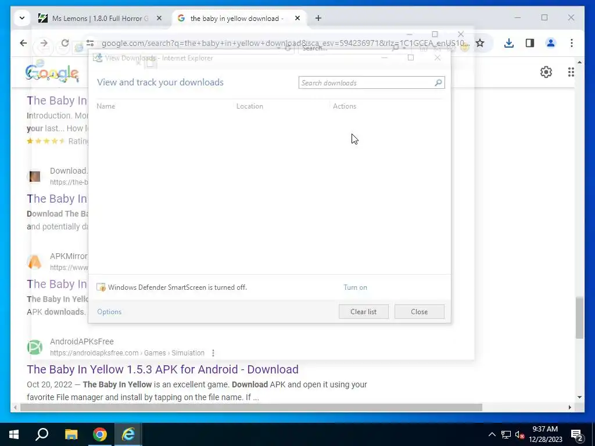The height and width of the screenshot is (446, 595).
Task: Click the Chrome horizontal scrollbar thumb
Action: pos(251,407)
